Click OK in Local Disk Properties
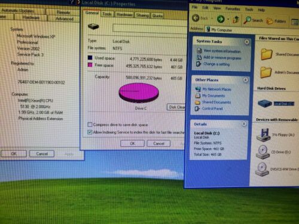This screenshot has width=299, height=224. pyautogui.click(x=132, y=143)
